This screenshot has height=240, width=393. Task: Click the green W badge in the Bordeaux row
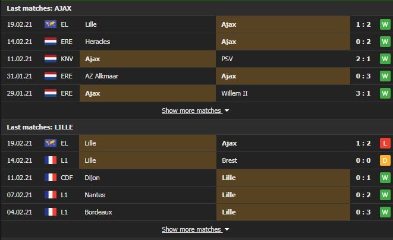tap(385, 212)
